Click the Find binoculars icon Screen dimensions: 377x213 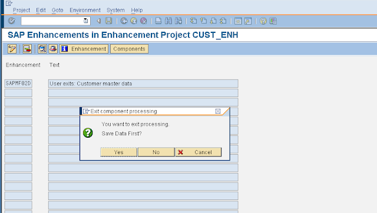pyautogui.click(x=168, y=21)
